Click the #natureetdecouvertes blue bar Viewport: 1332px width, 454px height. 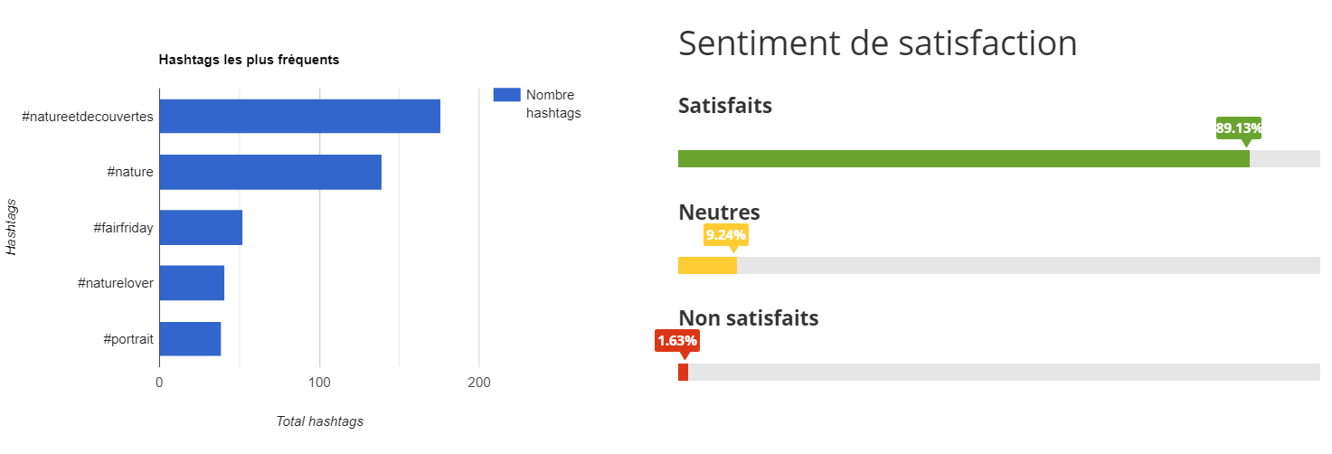click(299, 117)
